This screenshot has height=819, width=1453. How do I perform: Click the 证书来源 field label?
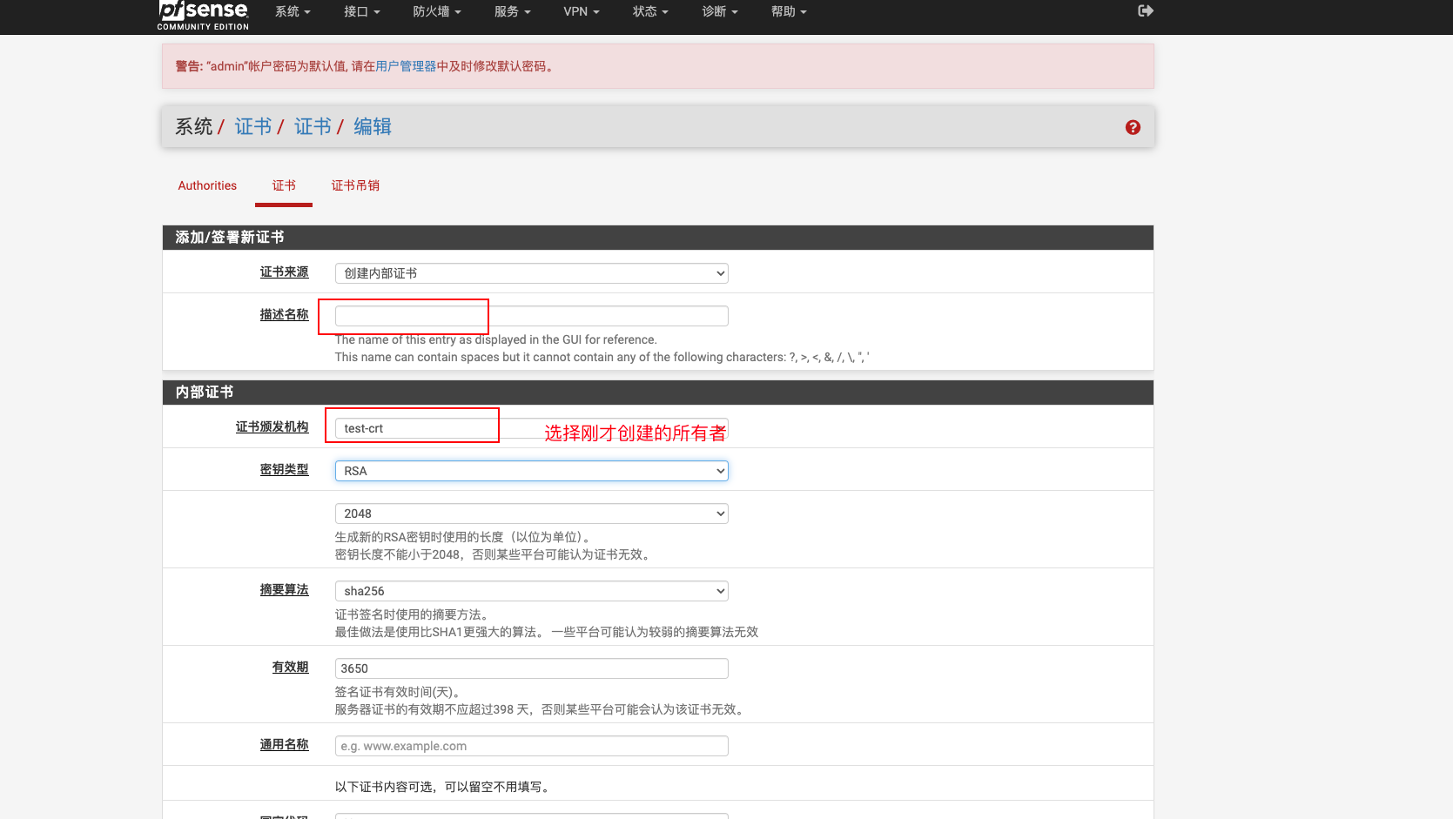click(x=284, y=272)
